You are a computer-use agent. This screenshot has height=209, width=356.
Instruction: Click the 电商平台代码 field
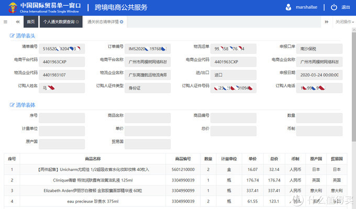[62, 62]
